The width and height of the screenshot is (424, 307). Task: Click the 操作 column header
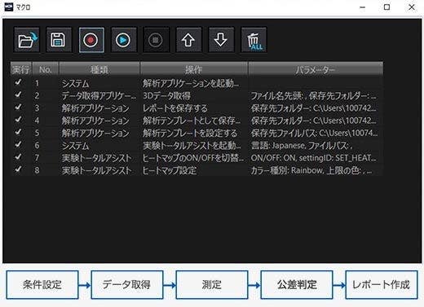pyautogui.click(x=194, y=69)
